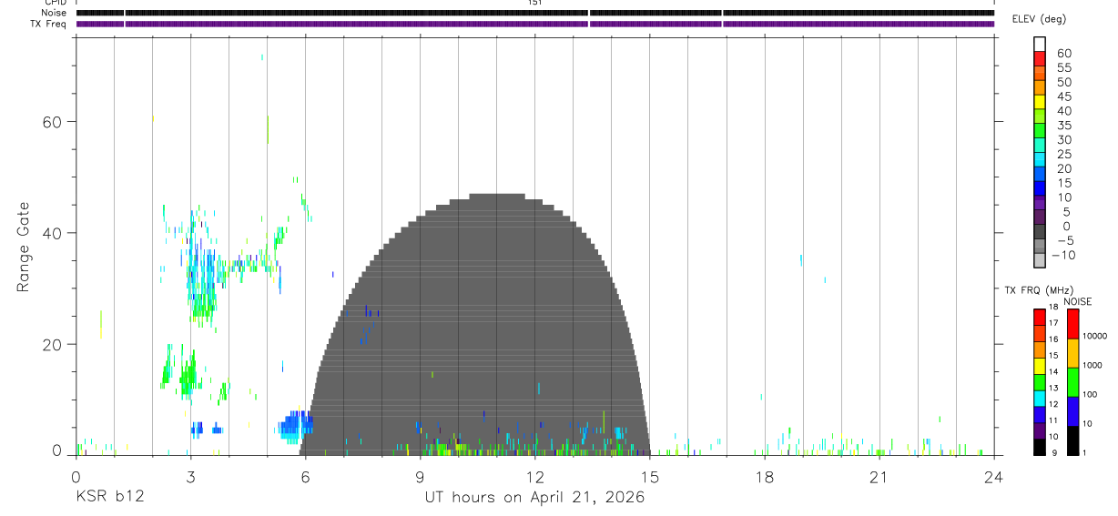Click the purple TX Freq bar above the plot
This screenshot has height=516, width=1118.
tap(534, 24)
